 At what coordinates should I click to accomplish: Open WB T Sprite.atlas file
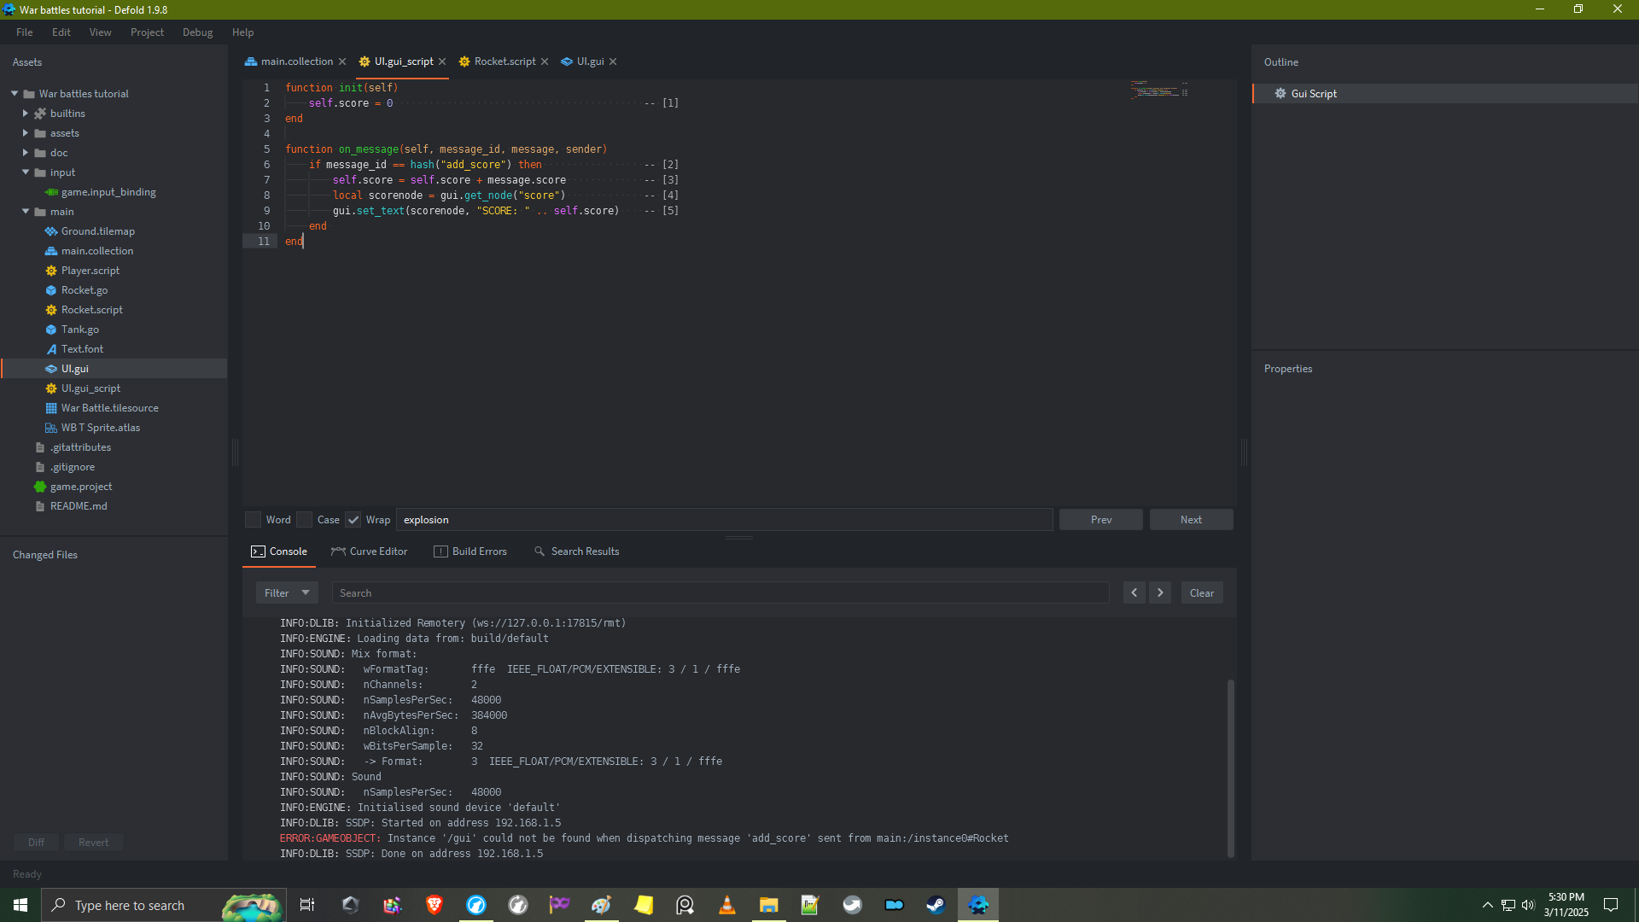tap(100, 428)
